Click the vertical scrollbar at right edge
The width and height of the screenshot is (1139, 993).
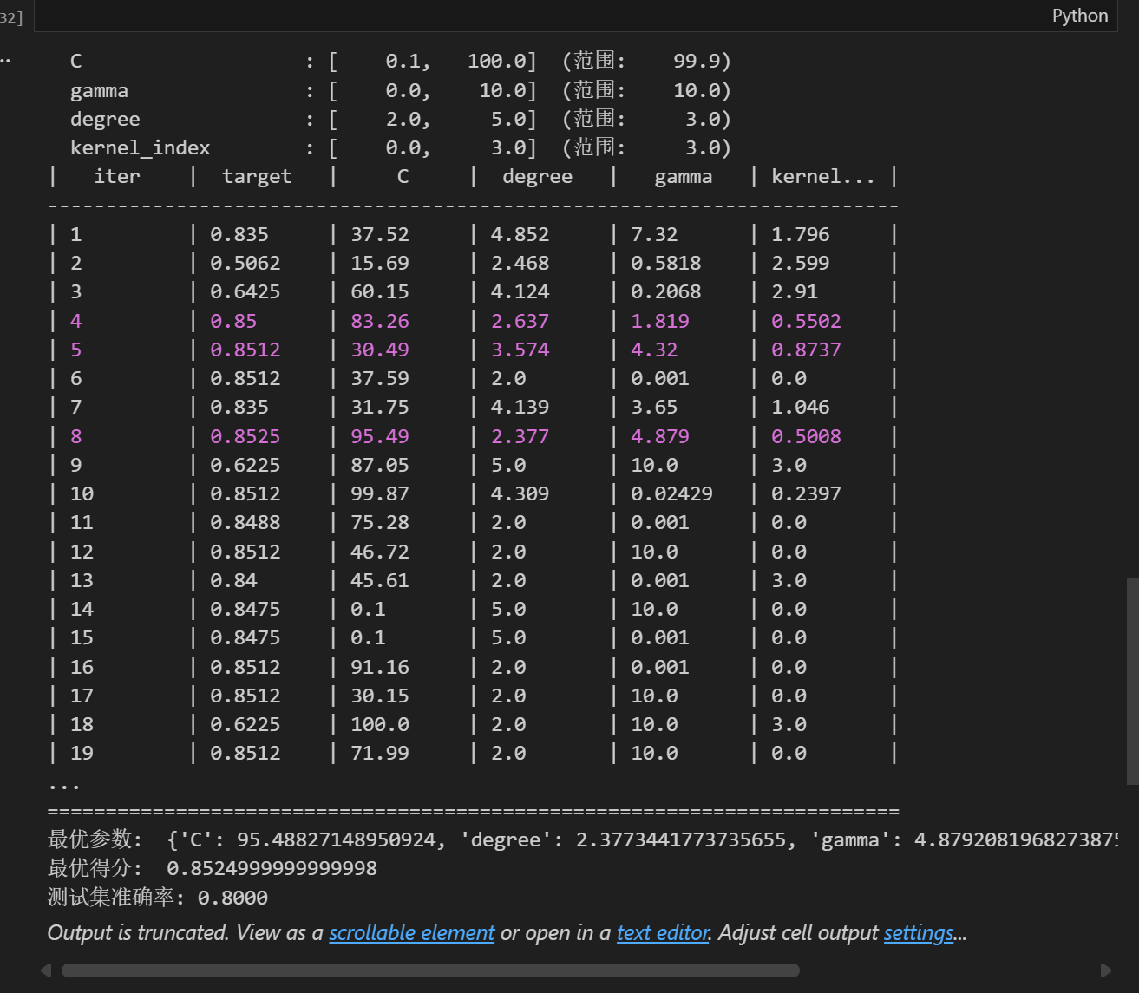(x=1132, y=681)
